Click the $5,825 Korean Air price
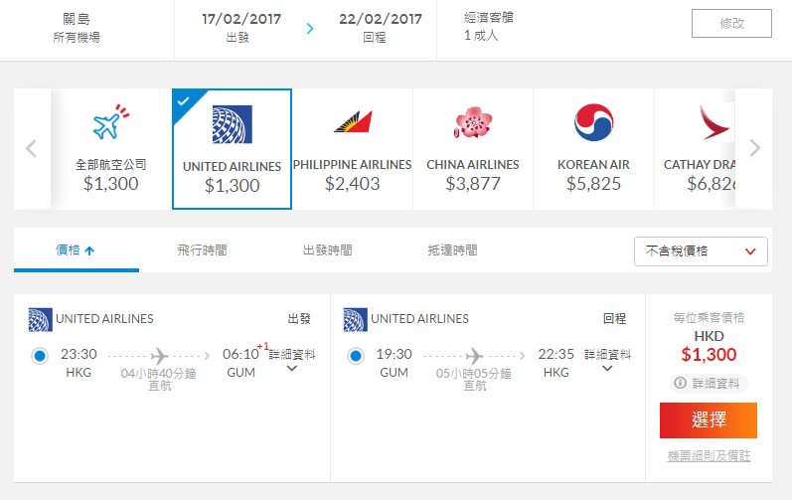Screen dimensions: 792x500 point(593,184)
